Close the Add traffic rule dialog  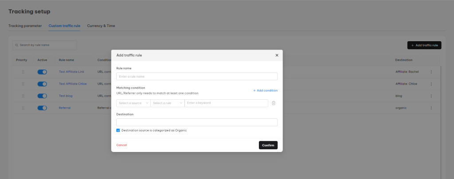(x=277, y=55)
